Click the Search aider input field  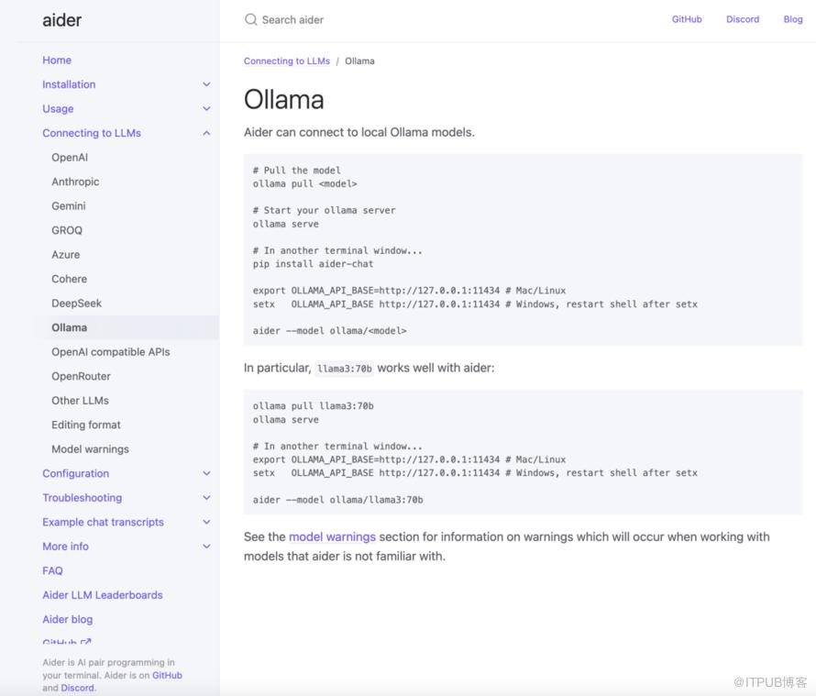pos(367,19)
